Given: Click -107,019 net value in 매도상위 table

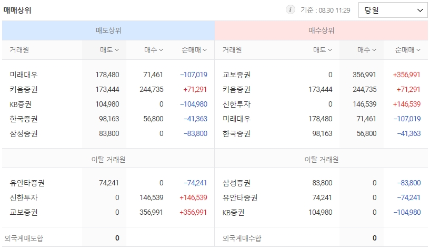Looking at the screenshot, I should [194, 75].
